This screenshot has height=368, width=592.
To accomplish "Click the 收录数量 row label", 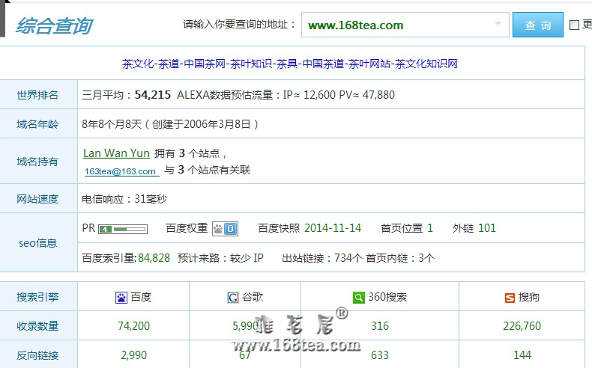I will point(37,326).
